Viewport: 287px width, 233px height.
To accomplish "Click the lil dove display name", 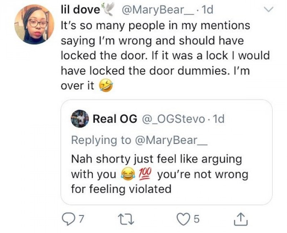I will point(80,9).
